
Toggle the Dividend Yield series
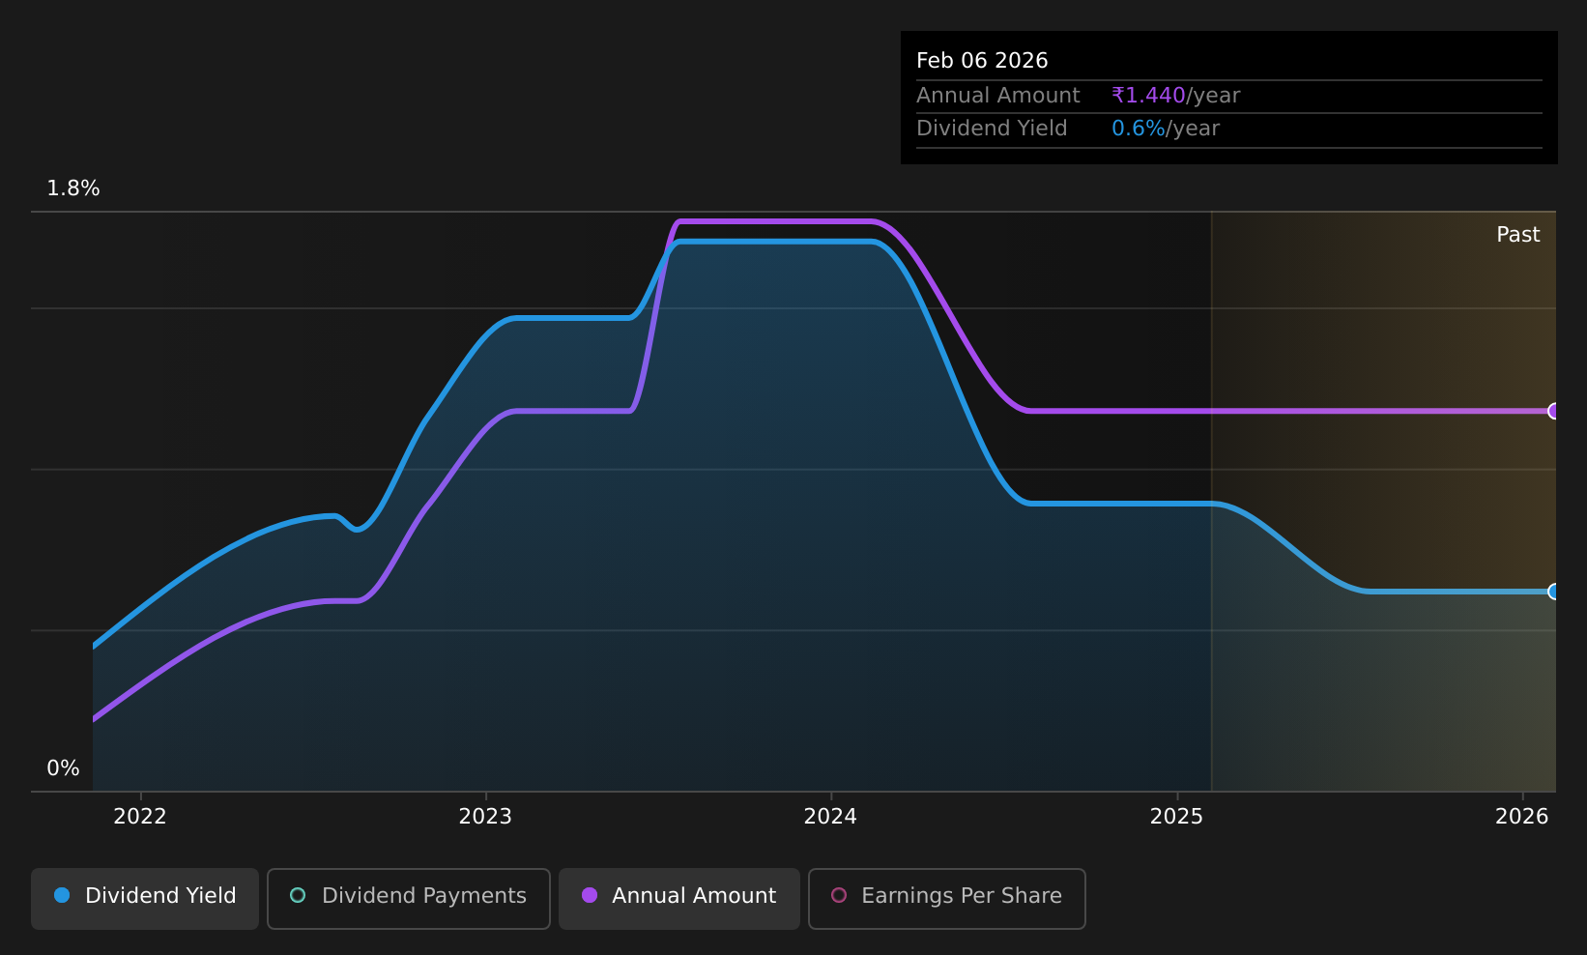pyautogui.click(x=145, y=898)
